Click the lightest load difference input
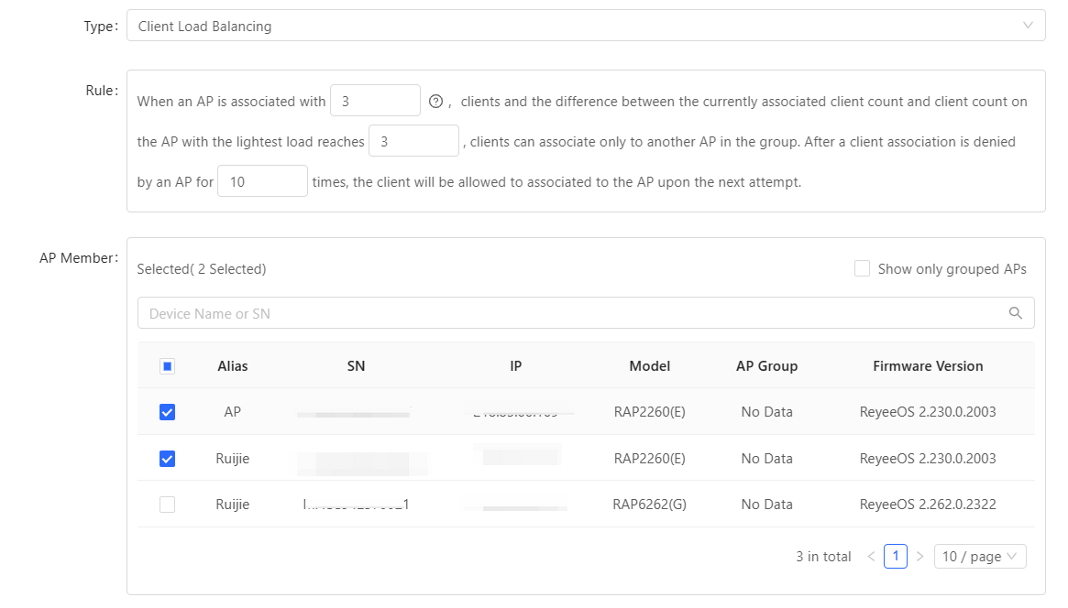Viewport: 1068px width, 608px height. click(413, 142)
